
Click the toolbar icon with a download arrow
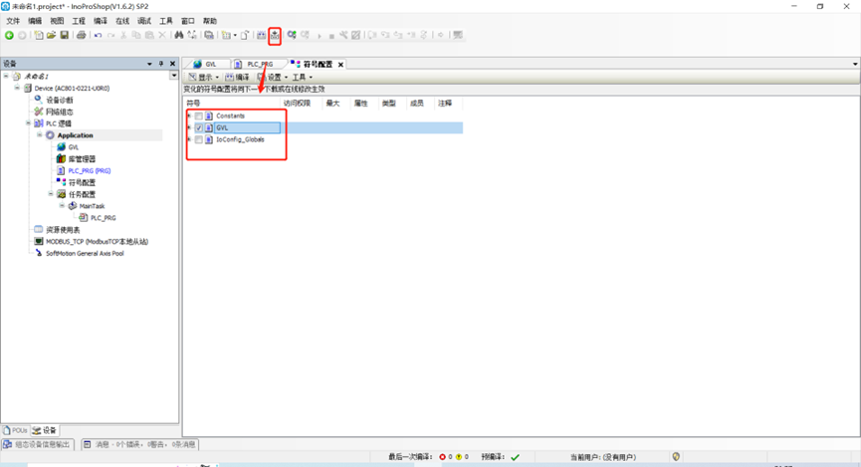point(275,36)
